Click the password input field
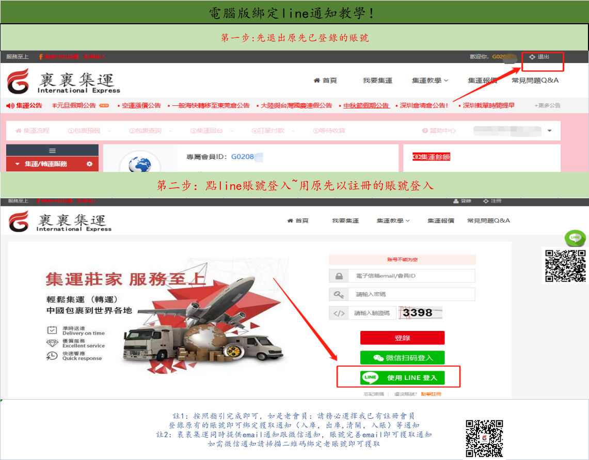Screen dimensions: 589x460 [411, 294]
